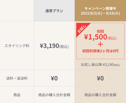The image size is (126, 103).
Task: Click the 商品 row label
Action: (17, 95)
